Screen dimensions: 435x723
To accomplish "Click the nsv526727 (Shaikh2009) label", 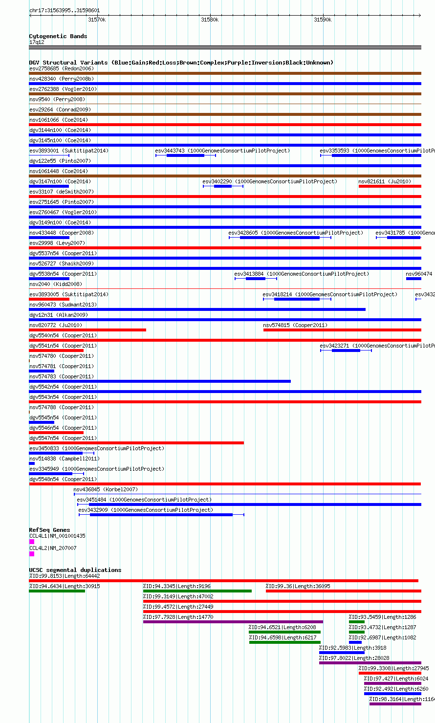I will click(62, 263).
